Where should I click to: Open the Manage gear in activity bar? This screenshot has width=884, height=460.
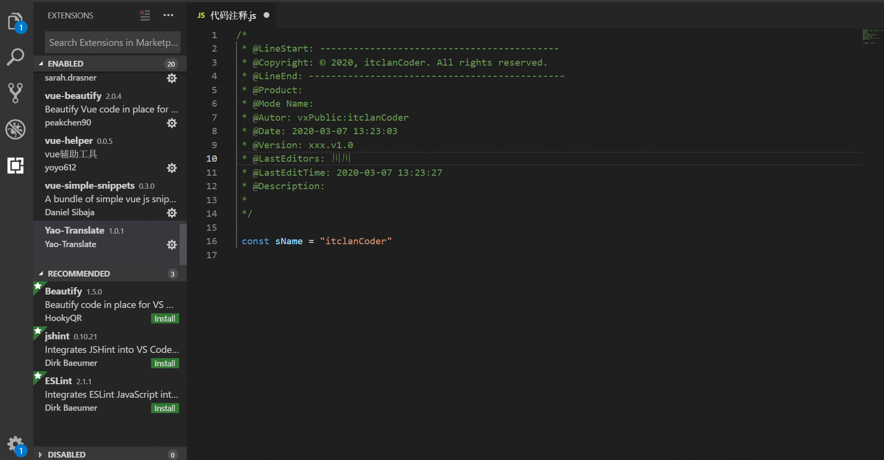[15, 444]
